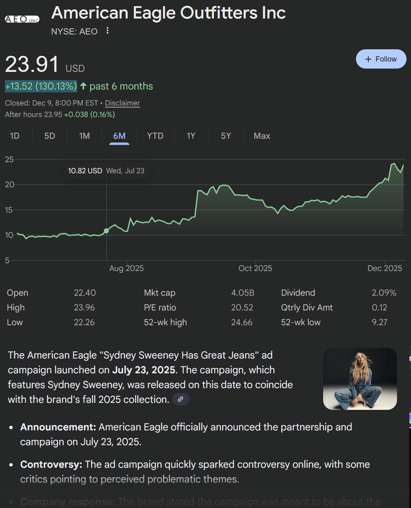Open the Sydney Sweeney jeans ad image
This screenshot has width=411, height=508.
tap(360, 379)
